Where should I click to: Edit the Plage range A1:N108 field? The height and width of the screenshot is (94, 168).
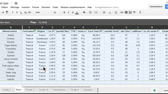click(43, 22)
